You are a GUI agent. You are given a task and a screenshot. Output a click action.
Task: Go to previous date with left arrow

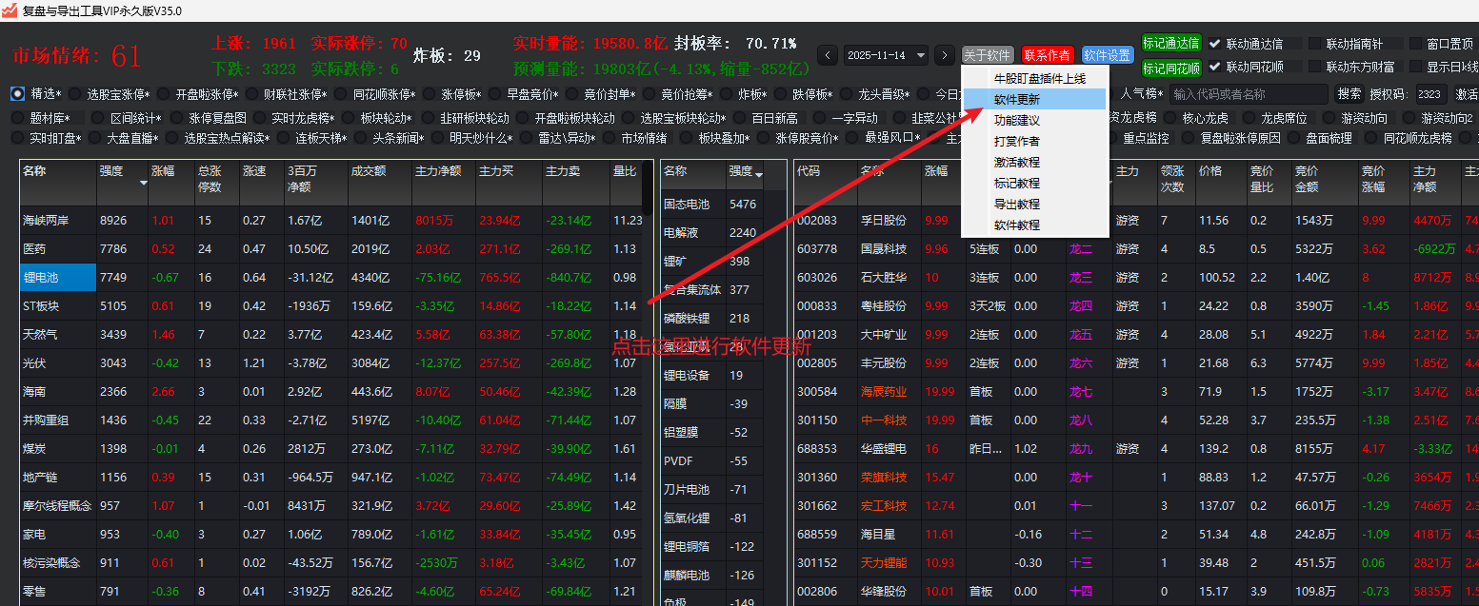tap(828, 55)
